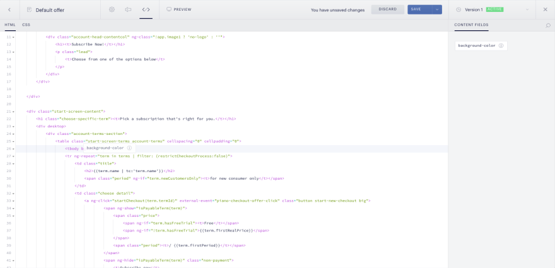Image resolution: width=555 pixels, height=268 pixels.
Task: Search content fields with magnifier icon
Action: pos(548,25)
